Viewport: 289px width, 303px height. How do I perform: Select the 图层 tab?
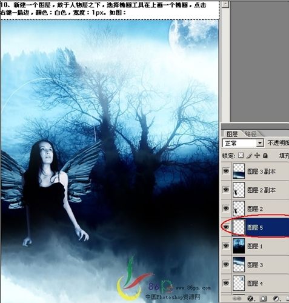232,134
